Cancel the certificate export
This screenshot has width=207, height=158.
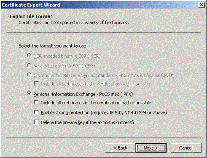[186, 148]
